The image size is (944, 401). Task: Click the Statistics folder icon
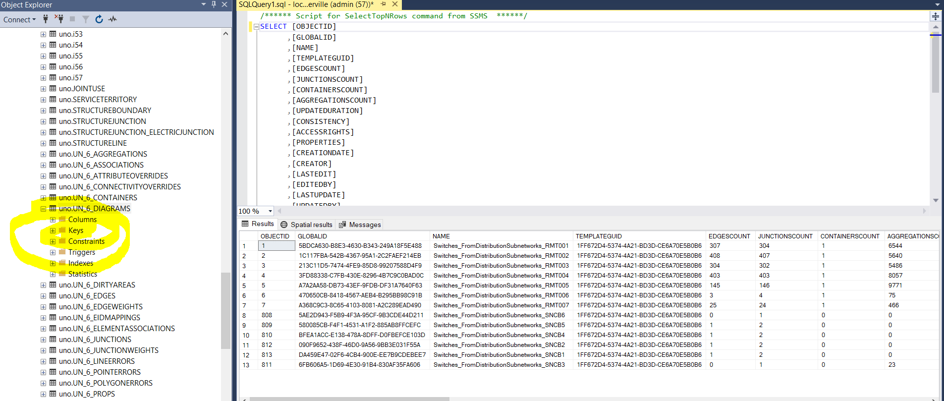(62, 274)
